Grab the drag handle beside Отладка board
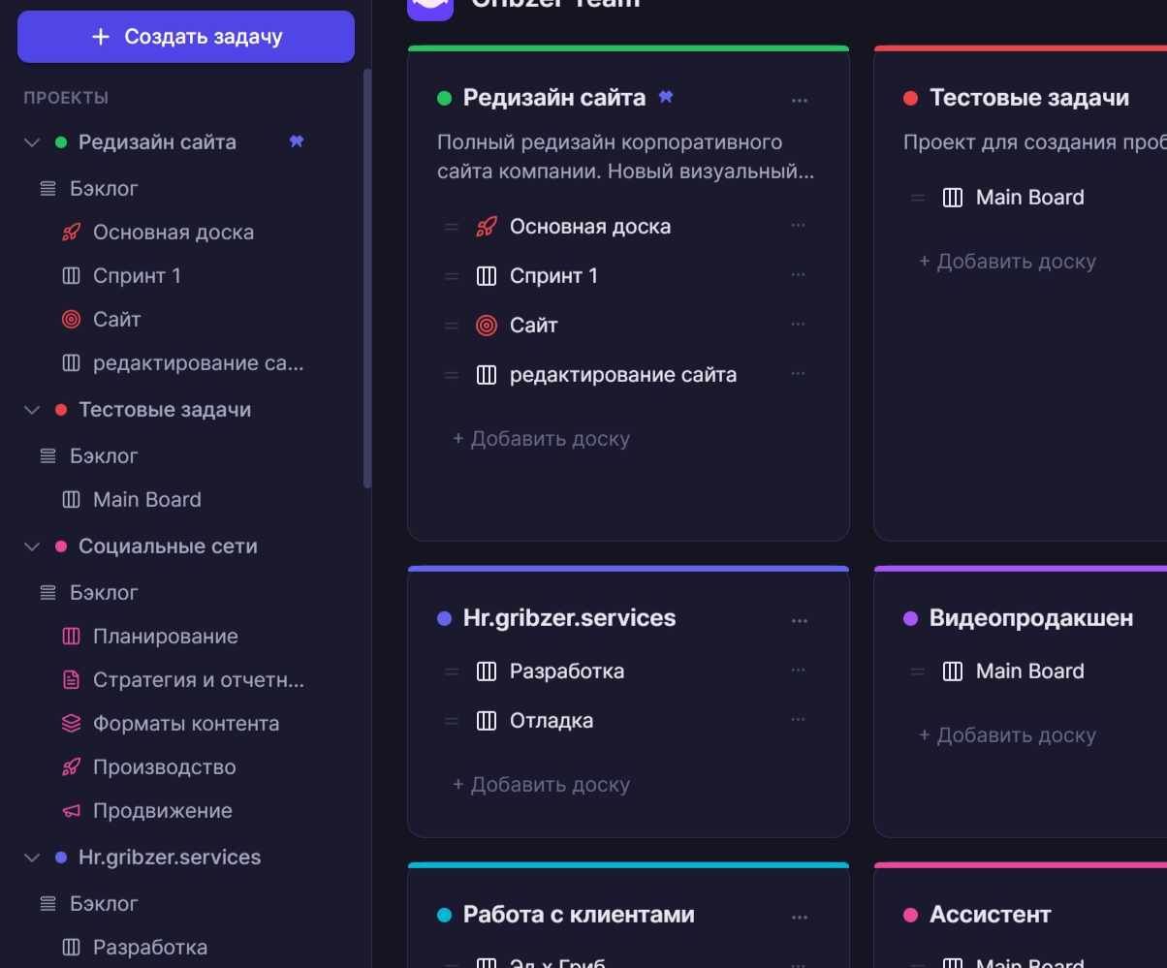This screenshot has width=1167, height=968. (451, 721)
